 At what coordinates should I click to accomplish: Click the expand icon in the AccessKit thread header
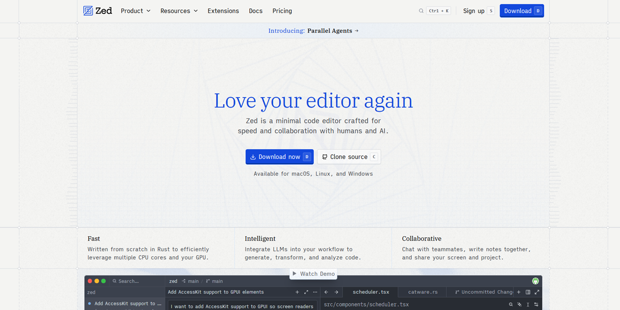[306, 292]
